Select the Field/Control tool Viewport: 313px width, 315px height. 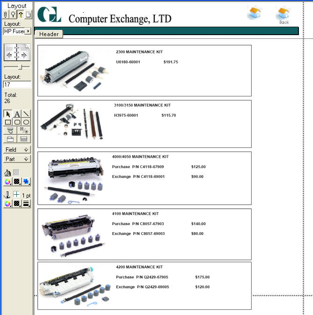point(24,131)
